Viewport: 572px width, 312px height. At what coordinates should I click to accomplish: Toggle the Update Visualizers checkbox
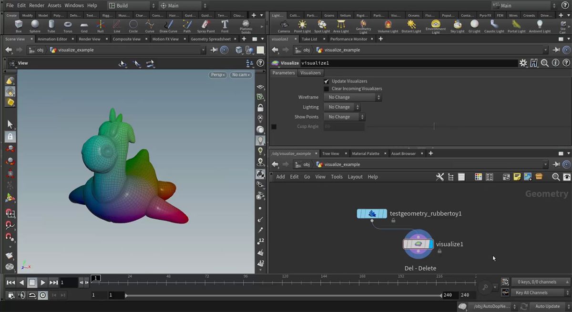[327, 81]
